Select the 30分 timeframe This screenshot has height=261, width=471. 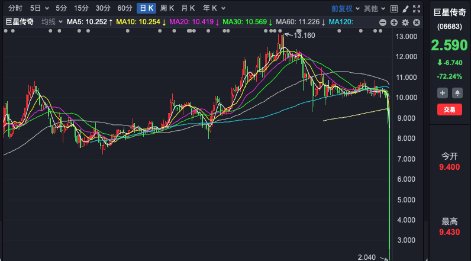pos(103,8)
